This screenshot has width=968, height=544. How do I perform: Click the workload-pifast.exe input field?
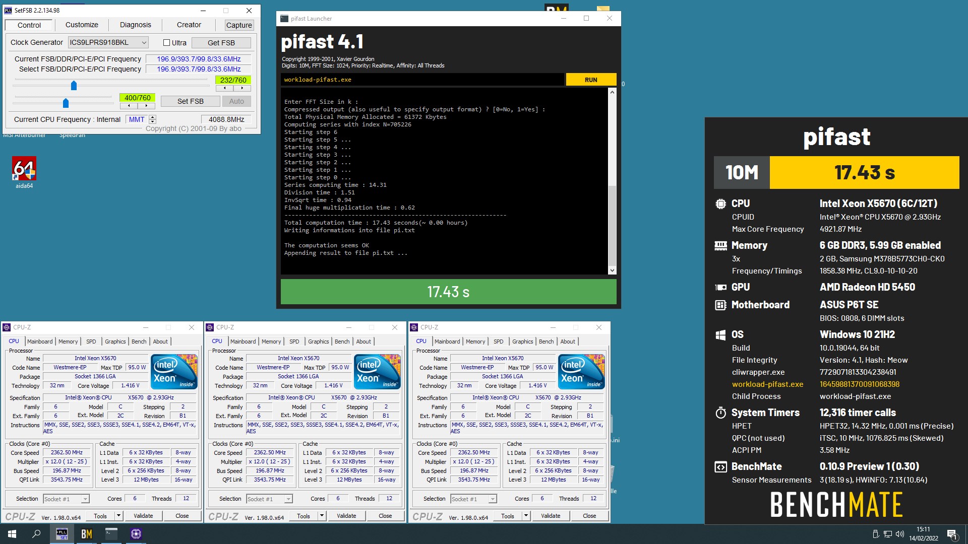422,80
